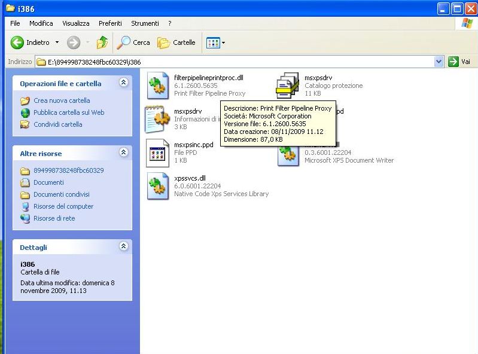This screenshot has height=354, width=478.
Task: Select the Microsoft XPS Document Writer dll icon
Action: (x=288, y=156)
